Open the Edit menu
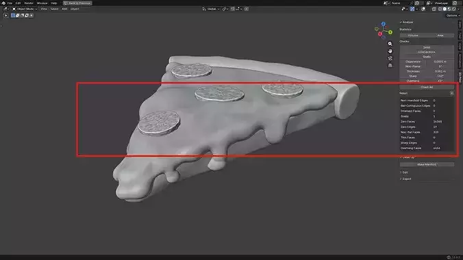This screenshot has width=463, height=260. (18, 3)
